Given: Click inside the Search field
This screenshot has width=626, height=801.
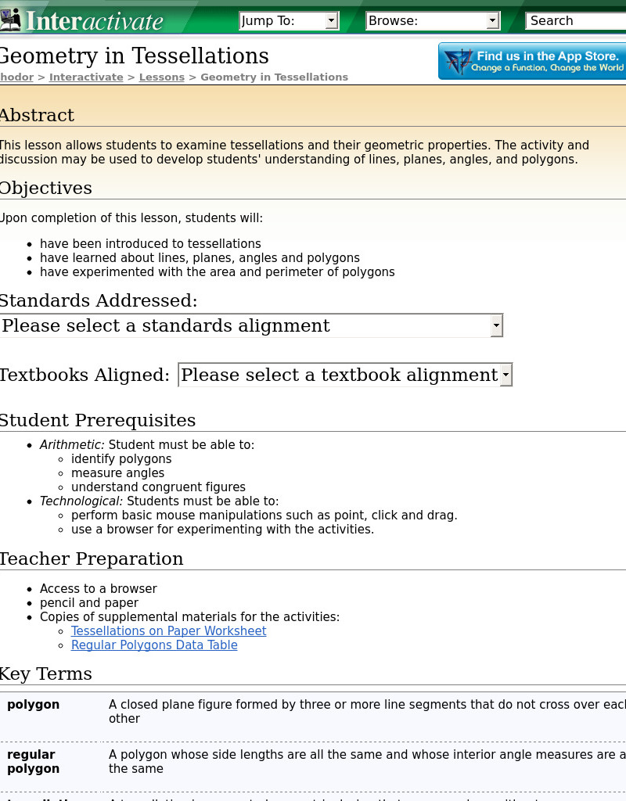Looking at the screenshot, I should tap(579, 20).
